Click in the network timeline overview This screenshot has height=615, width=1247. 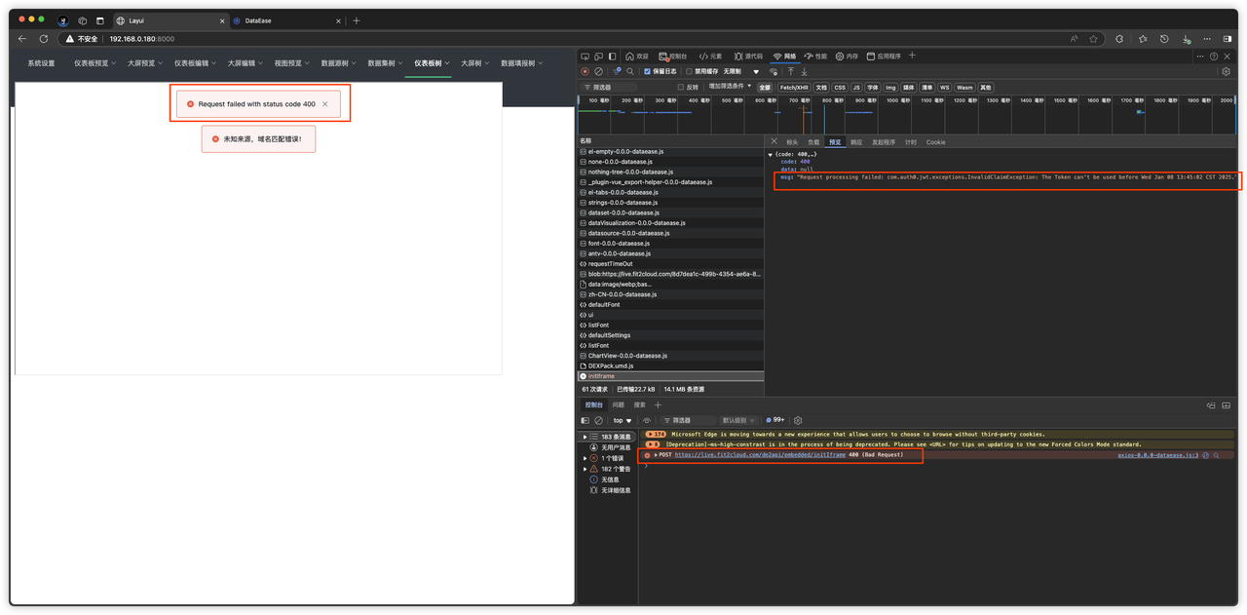click(x=906, y=117)
